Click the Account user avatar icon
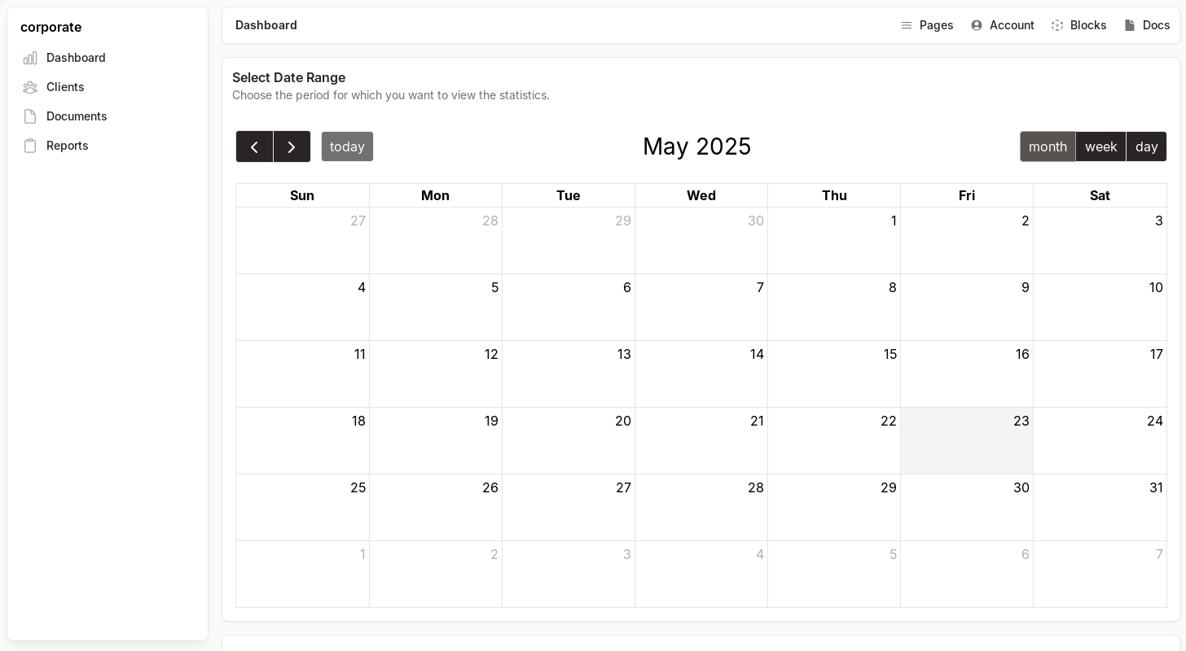 pyautogui.click(x=977, y=25)
